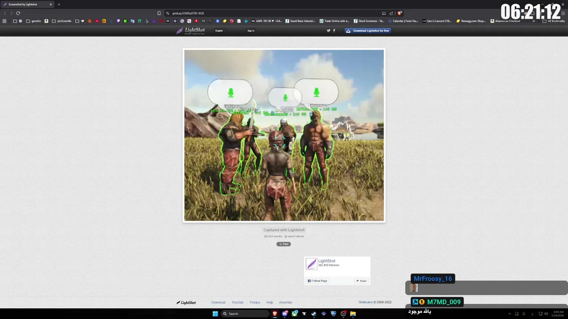568x319 pixels.
Task: Open the Calendar | Forex Fac... bookmark
Action: [403, 21]
